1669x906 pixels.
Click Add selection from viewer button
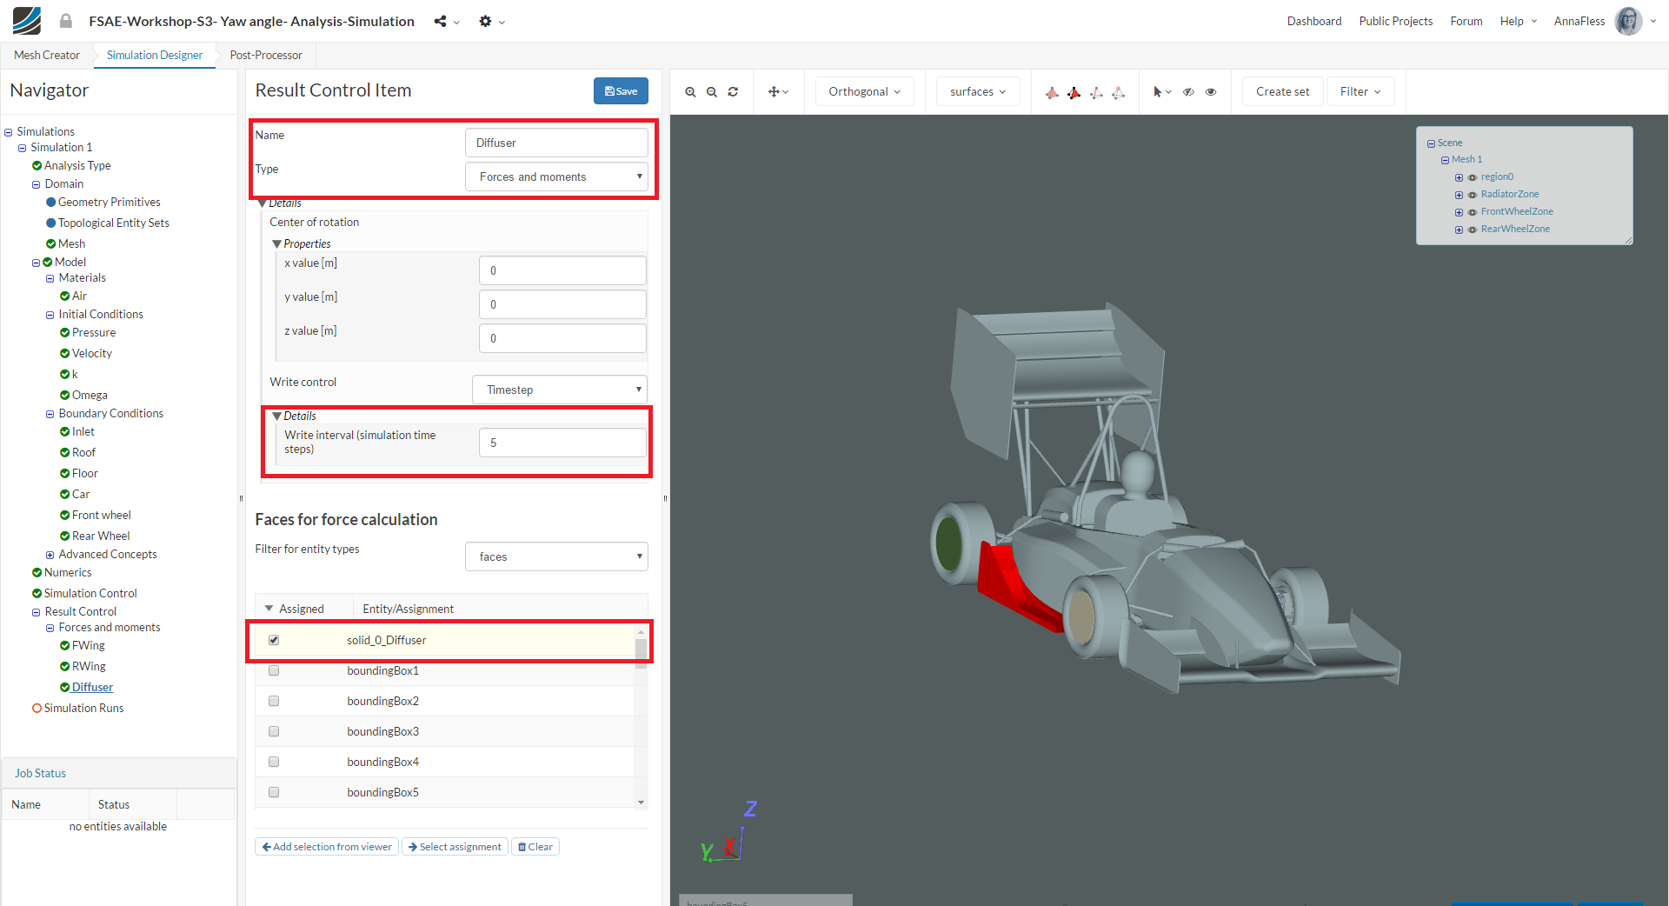coord(327,847)
